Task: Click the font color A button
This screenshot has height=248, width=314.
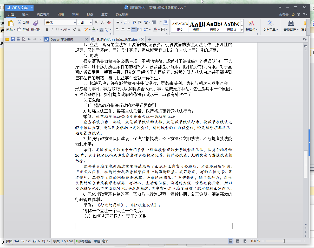Action: tap(94, 30)
